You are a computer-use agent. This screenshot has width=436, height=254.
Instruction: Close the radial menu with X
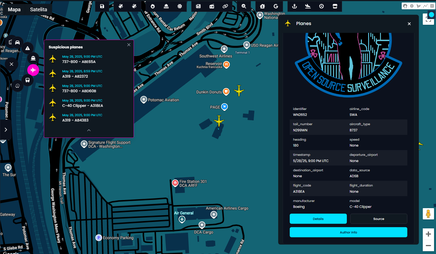(x=12, y=64)
